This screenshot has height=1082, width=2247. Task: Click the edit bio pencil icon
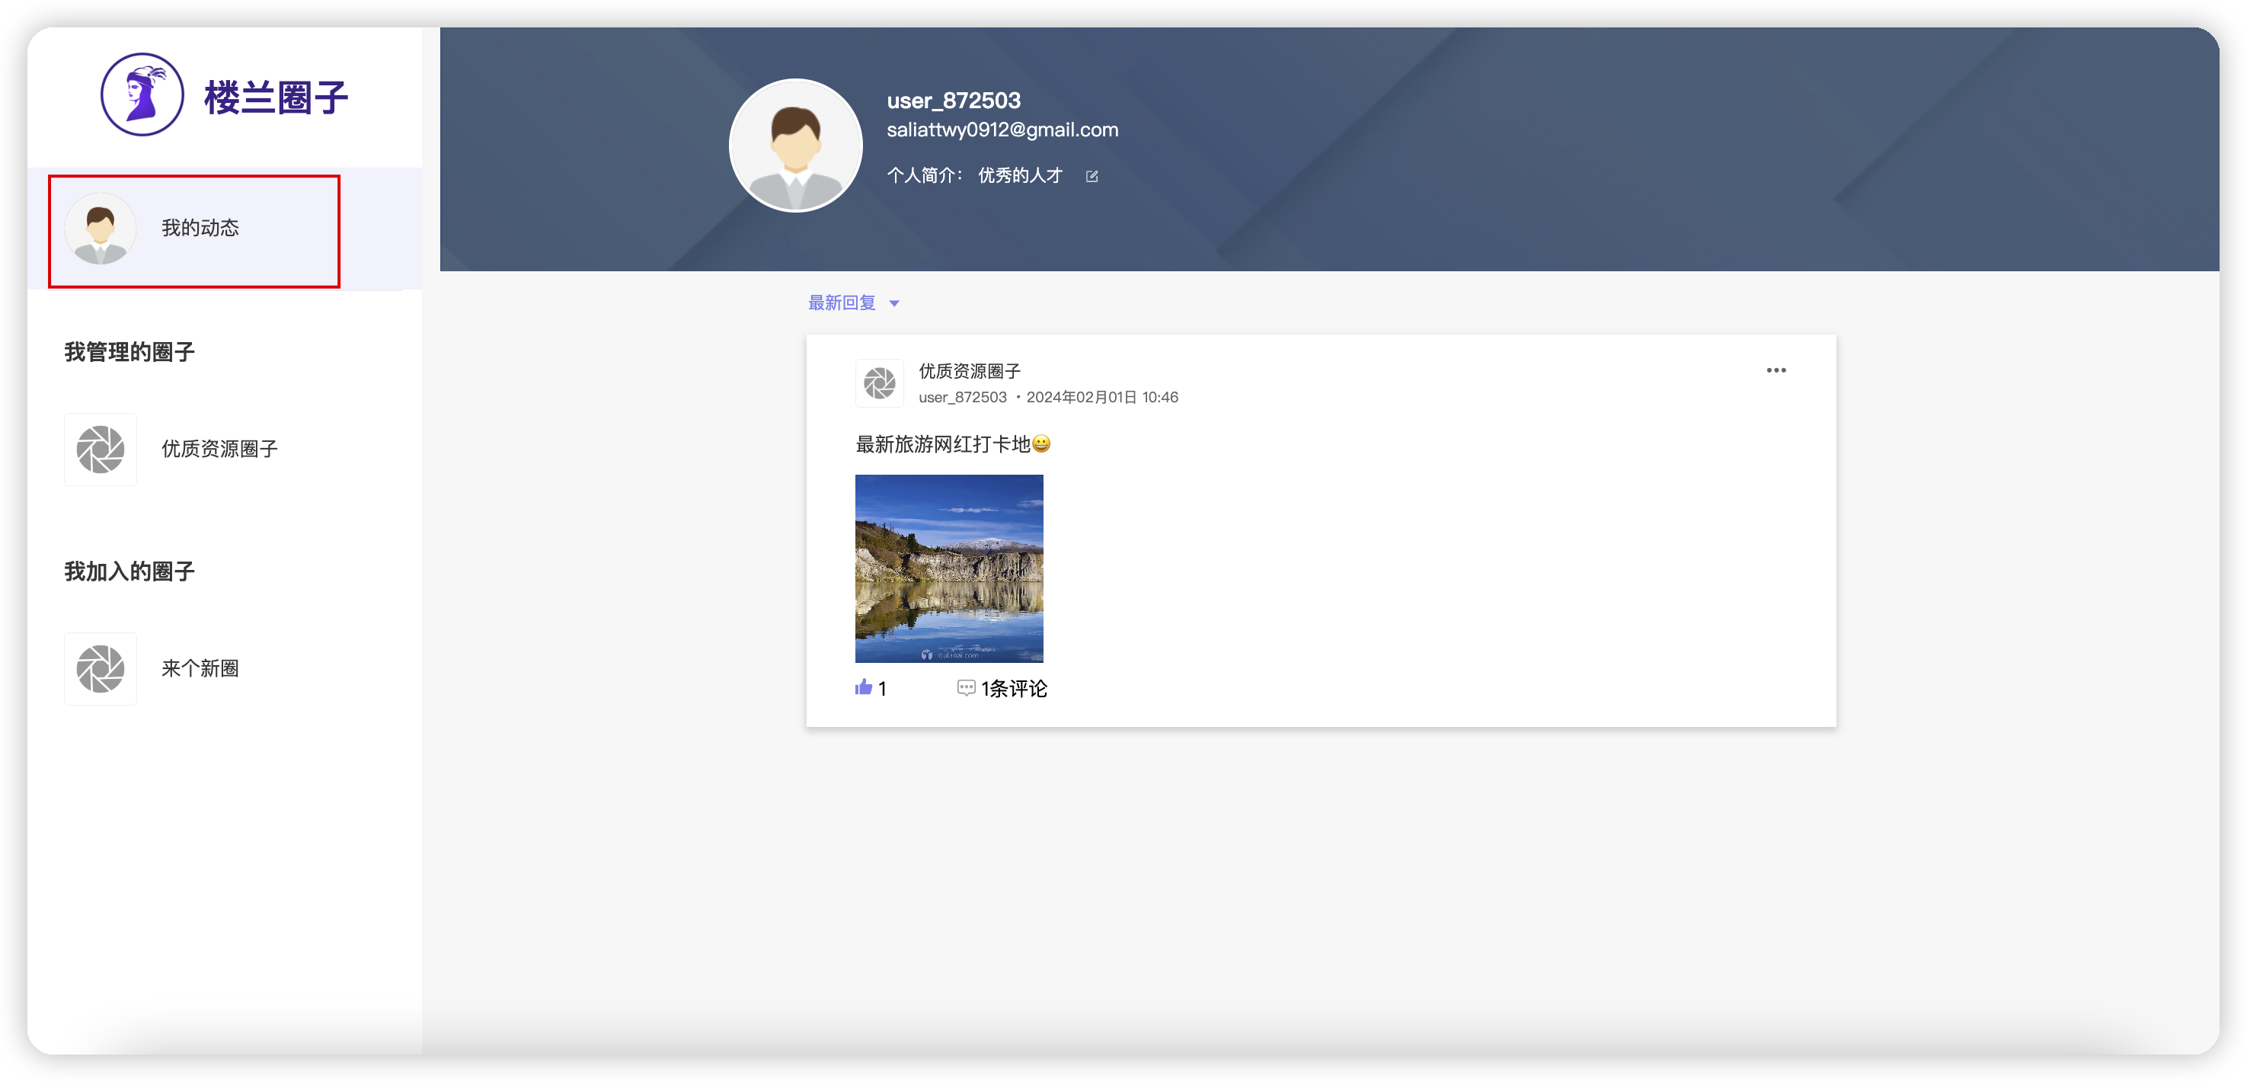[1092, 176]
